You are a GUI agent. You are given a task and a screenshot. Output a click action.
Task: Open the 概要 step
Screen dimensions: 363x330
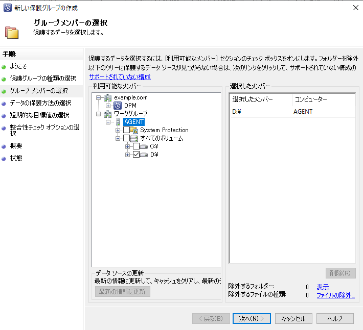(x=16, y=146)
